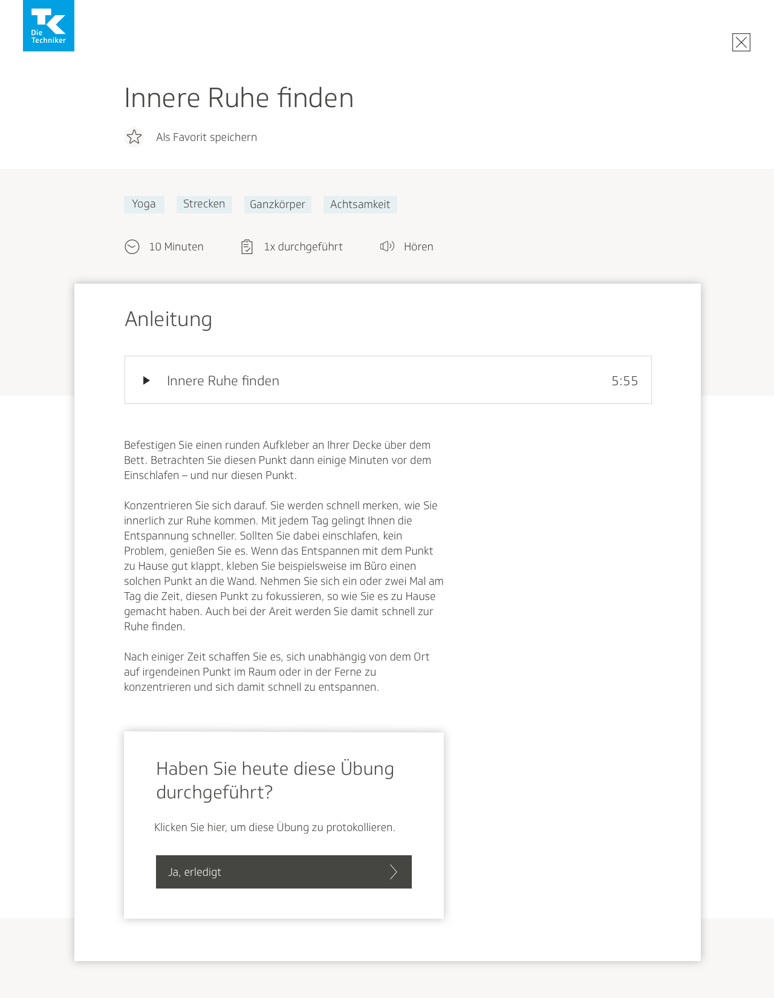Click the Hören audio label

tap(418, 247)
